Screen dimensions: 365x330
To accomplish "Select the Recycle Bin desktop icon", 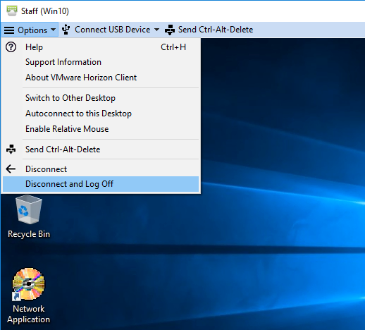I will pos(29,209).
